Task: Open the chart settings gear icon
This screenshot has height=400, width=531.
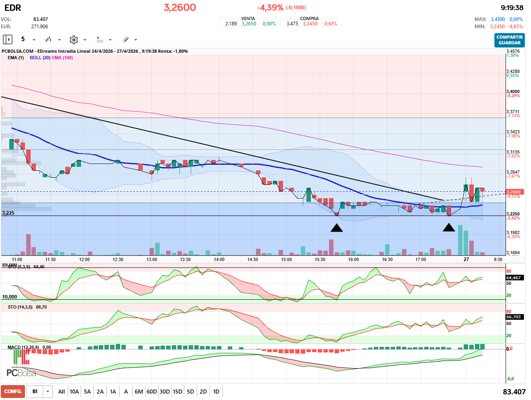Action: pos(73,39)
